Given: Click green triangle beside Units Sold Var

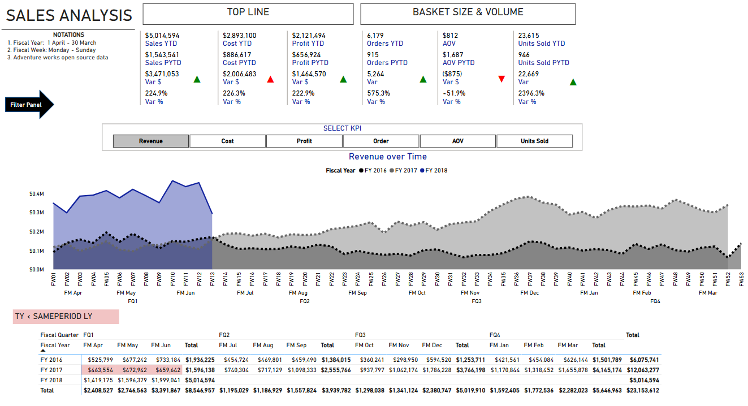Looking at the screenshot, I should pos(573,82).
